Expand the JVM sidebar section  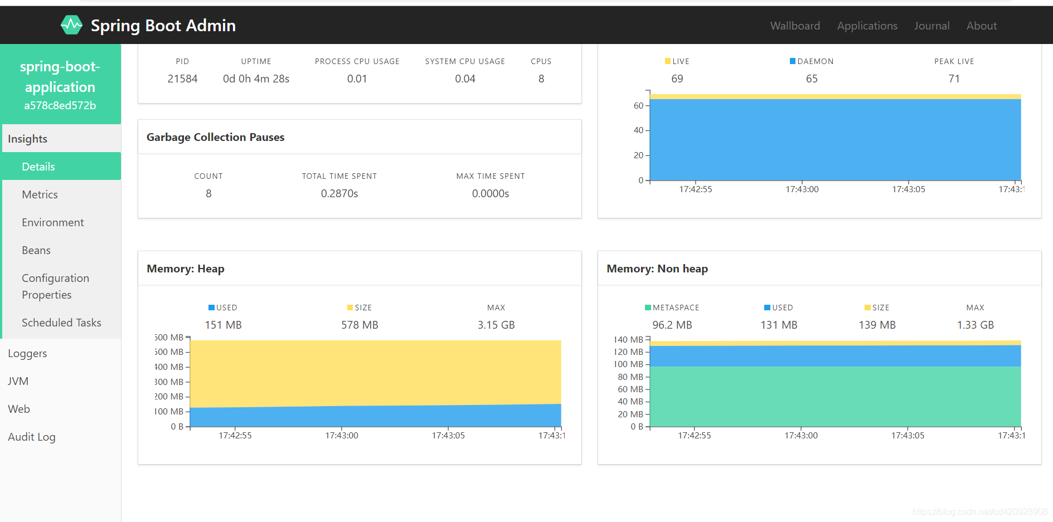coord(60,381)
